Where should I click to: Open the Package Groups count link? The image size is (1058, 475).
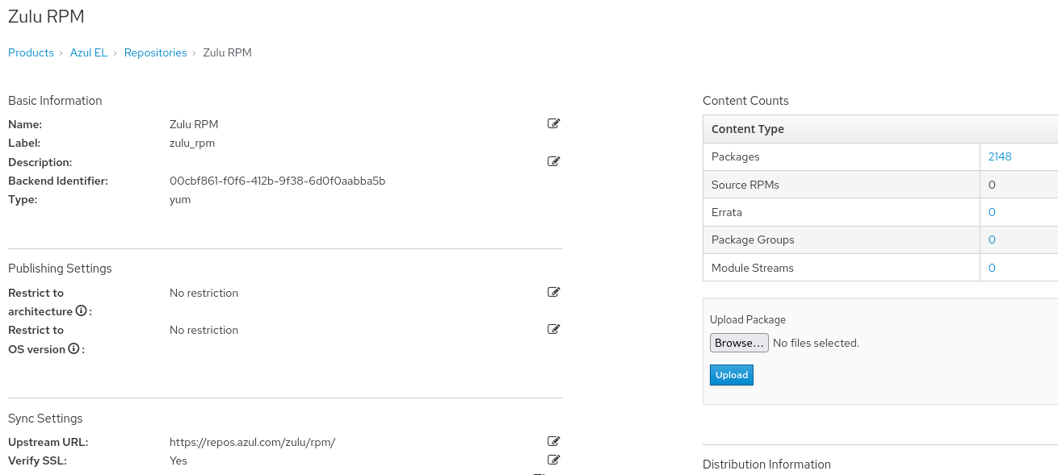pos(992,240)
